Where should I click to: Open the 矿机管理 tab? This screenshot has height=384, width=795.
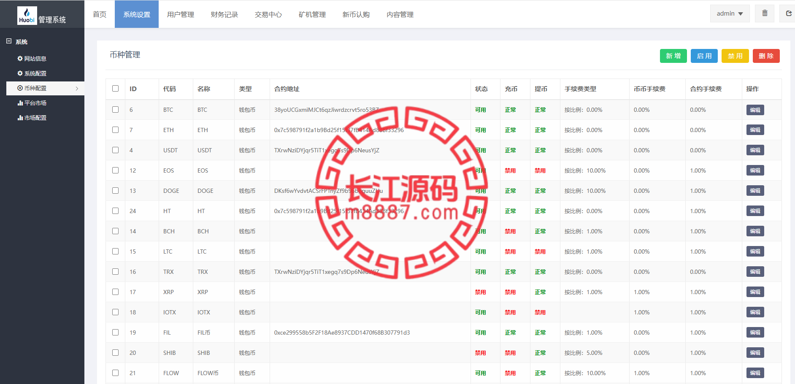pos(312,14)
